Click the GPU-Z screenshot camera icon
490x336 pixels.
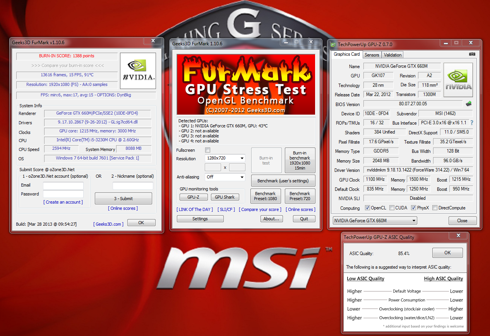[472, 54]
